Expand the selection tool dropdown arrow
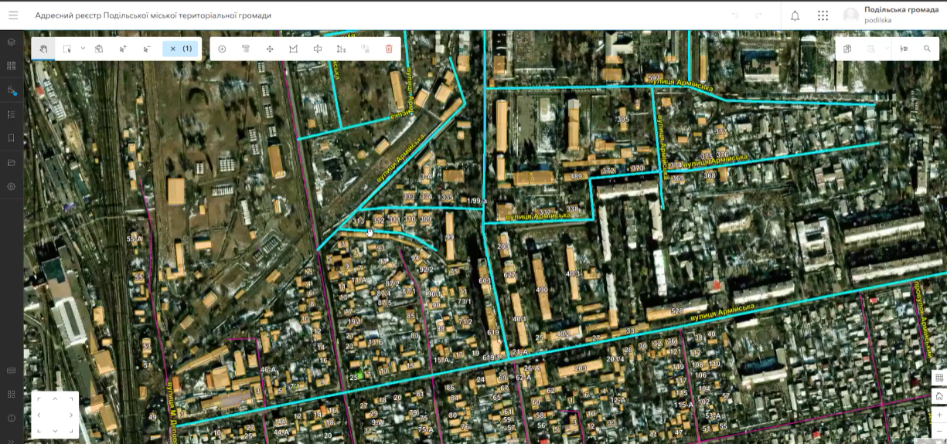The image size is (947, 444). pyautogui.click(x=83, y=49)
